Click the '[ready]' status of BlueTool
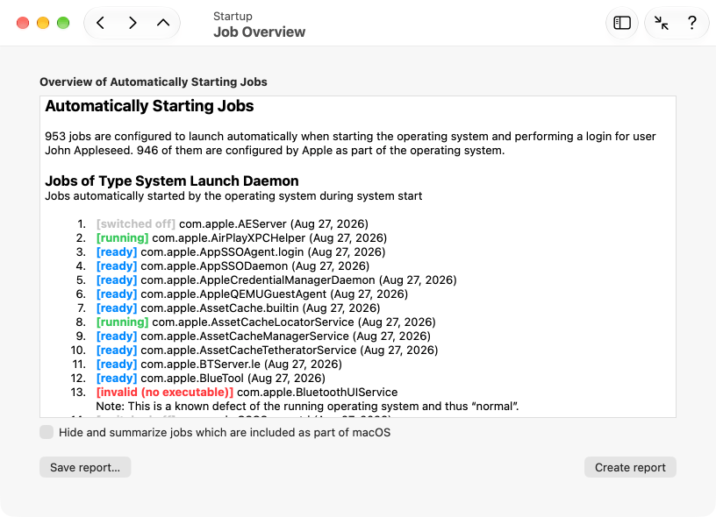This screenshot has height=517, width=716. point(117,379)
